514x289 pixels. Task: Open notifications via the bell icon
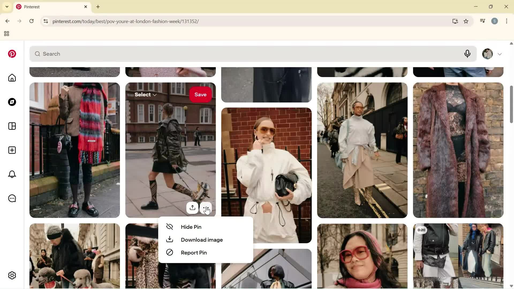[12, 174]
